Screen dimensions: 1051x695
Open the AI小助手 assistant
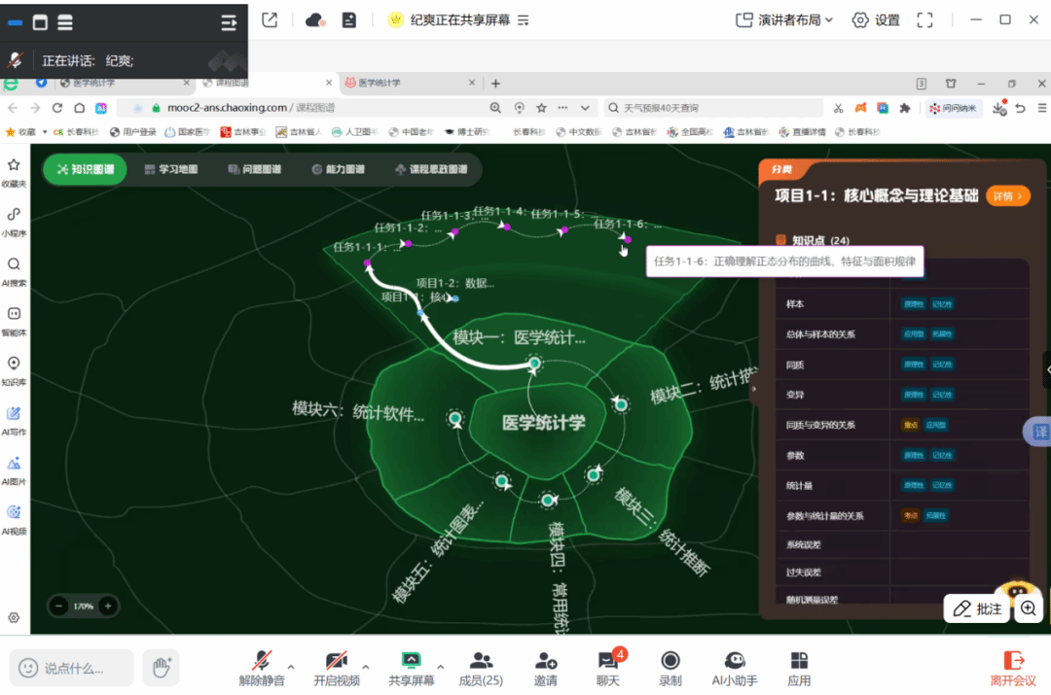click(x=735, y=662)
